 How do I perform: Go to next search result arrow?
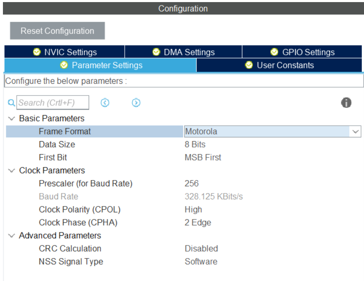[x=136, y=103]
